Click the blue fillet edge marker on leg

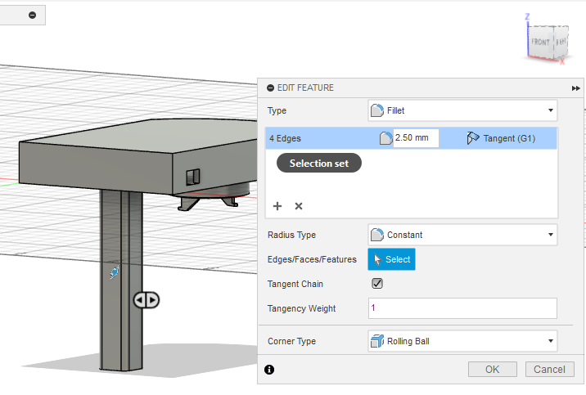point(115,272)
